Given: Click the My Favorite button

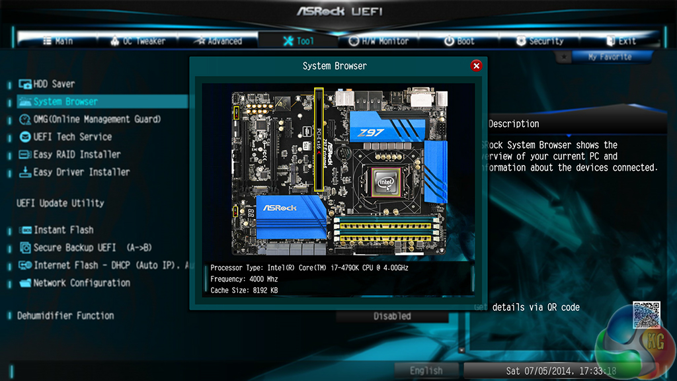Looking at the screenshot, I should click(610, 57).
